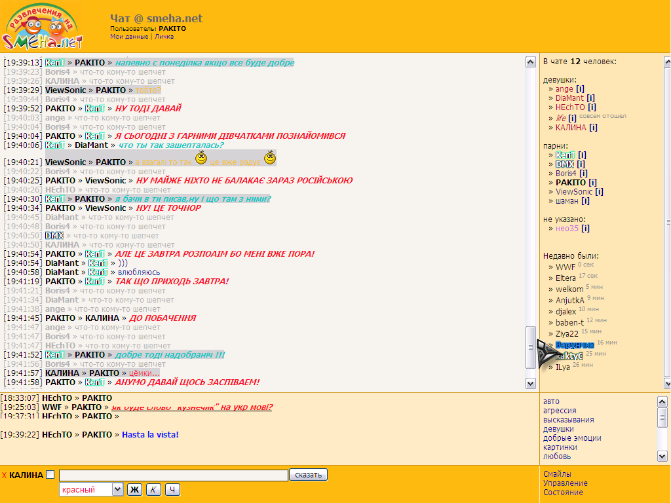
Task: Open the [i] info next to ViewSonic
Action: [599, 192]
